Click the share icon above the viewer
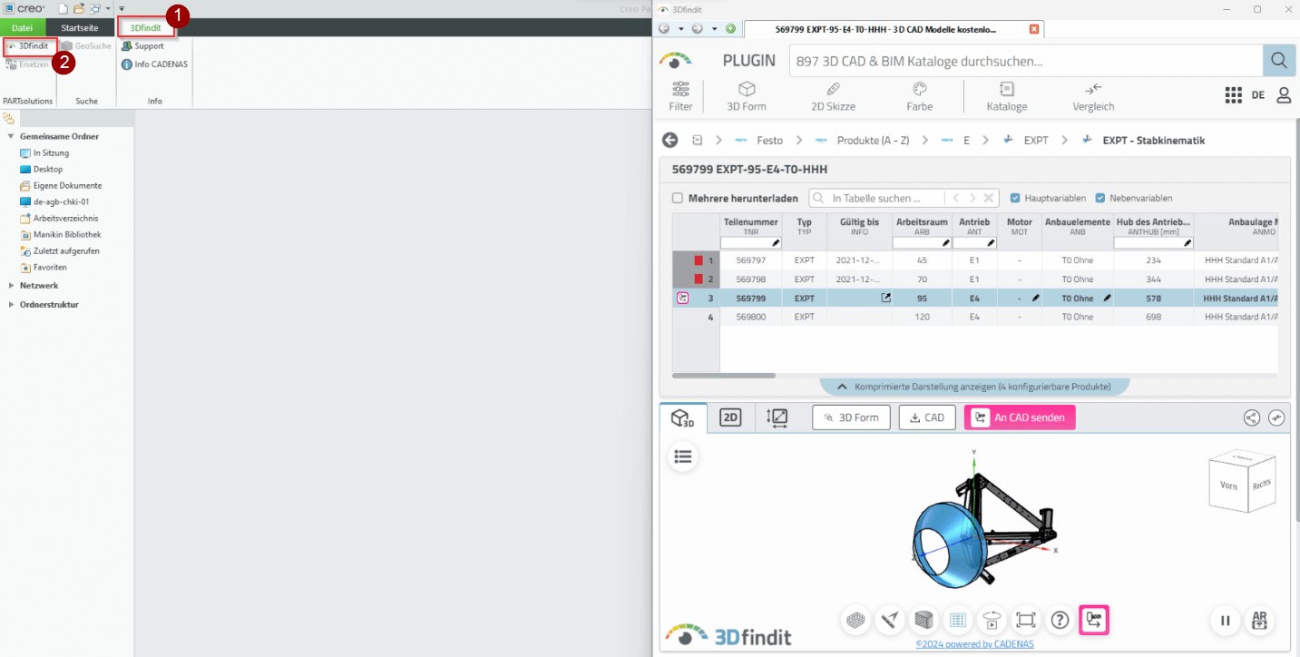Image resolution: width=1300 pixels, height=657 pixels. pyautogui.click(x=1252, y=417)
